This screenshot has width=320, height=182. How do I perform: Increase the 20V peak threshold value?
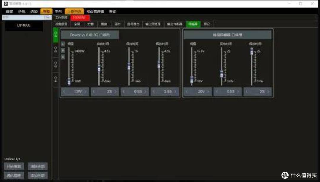(x=208, y=92)
